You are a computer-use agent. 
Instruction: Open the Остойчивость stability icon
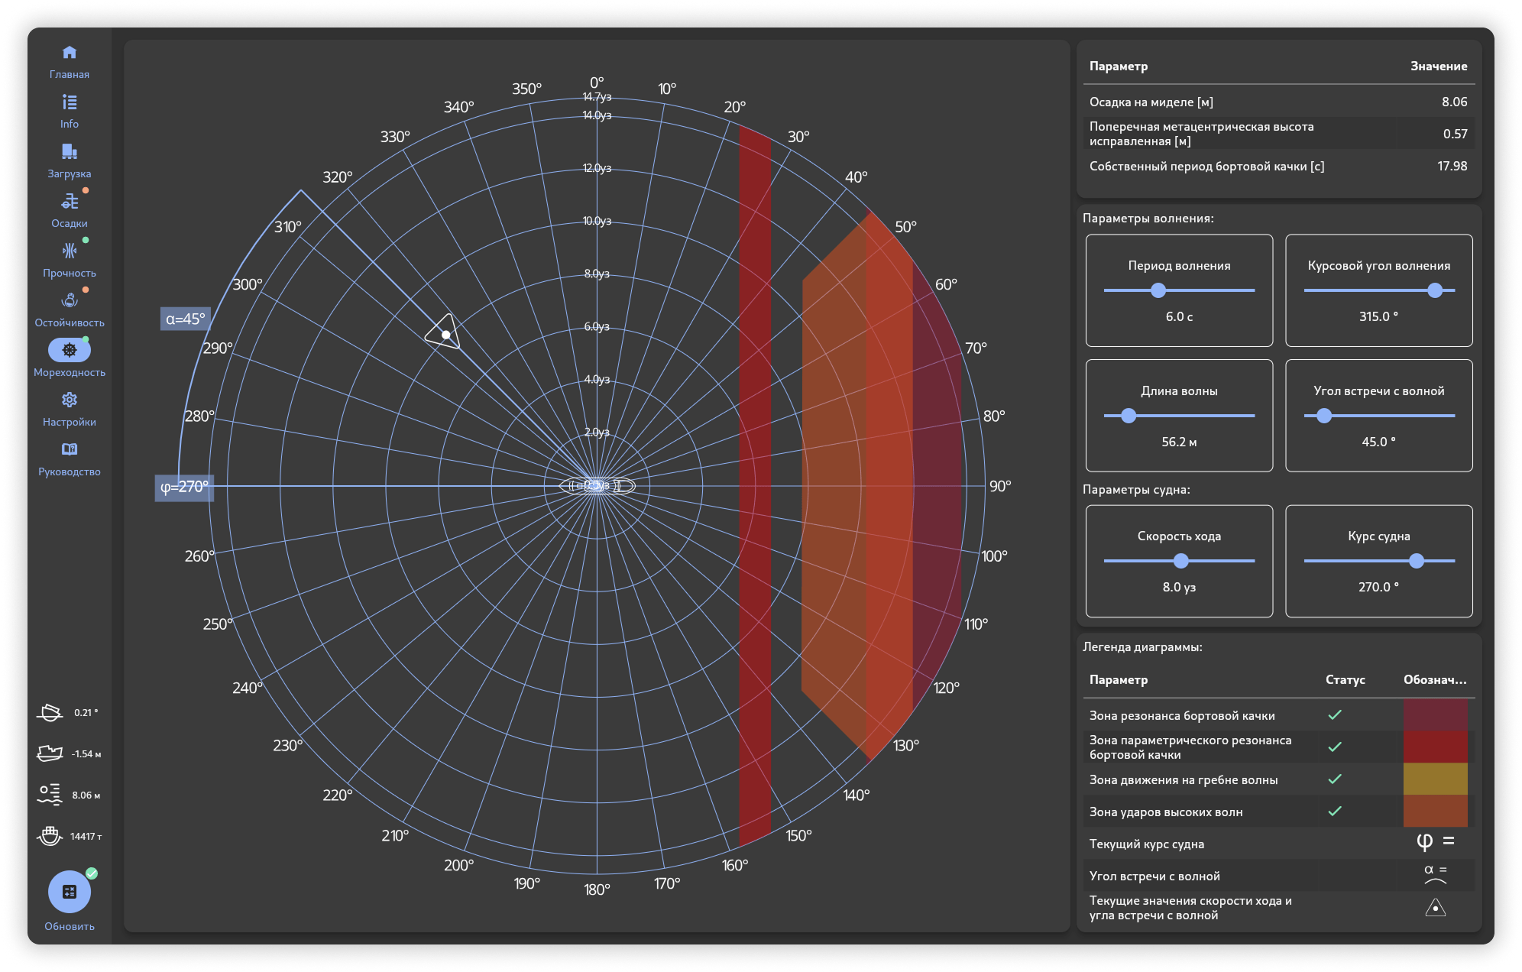click(x=70, y=301)
